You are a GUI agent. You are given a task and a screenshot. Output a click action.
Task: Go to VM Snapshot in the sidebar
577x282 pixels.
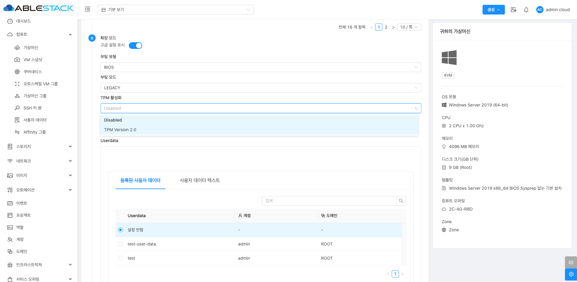point(33,60)
